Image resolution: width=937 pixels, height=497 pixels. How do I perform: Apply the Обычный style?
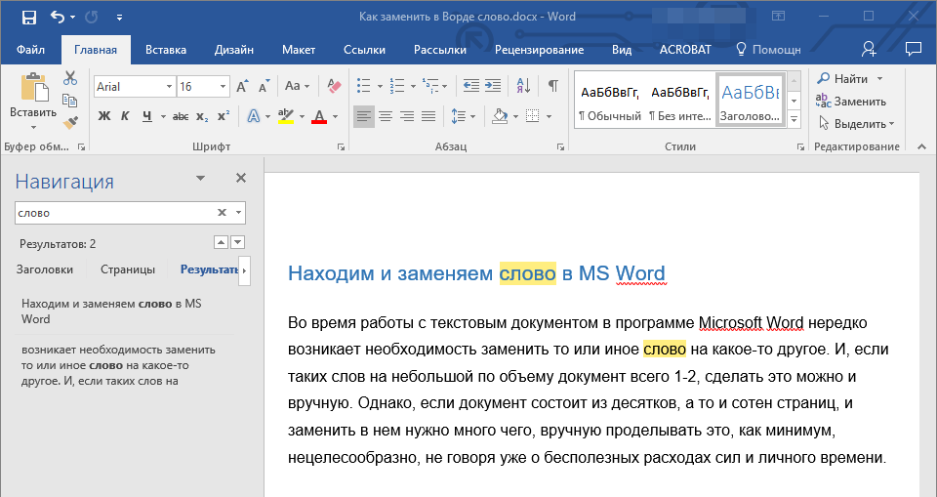click(x=610, y=103)
